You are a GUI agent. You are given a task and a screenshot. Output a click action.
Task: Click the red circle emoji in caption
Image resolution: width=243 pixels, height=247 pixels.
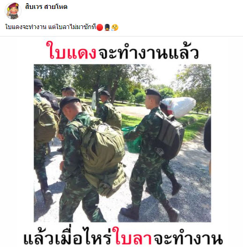click(x=100, y=27)
